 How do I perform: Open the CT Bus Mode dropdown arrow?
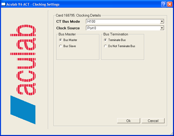click(x=162, y=21)
